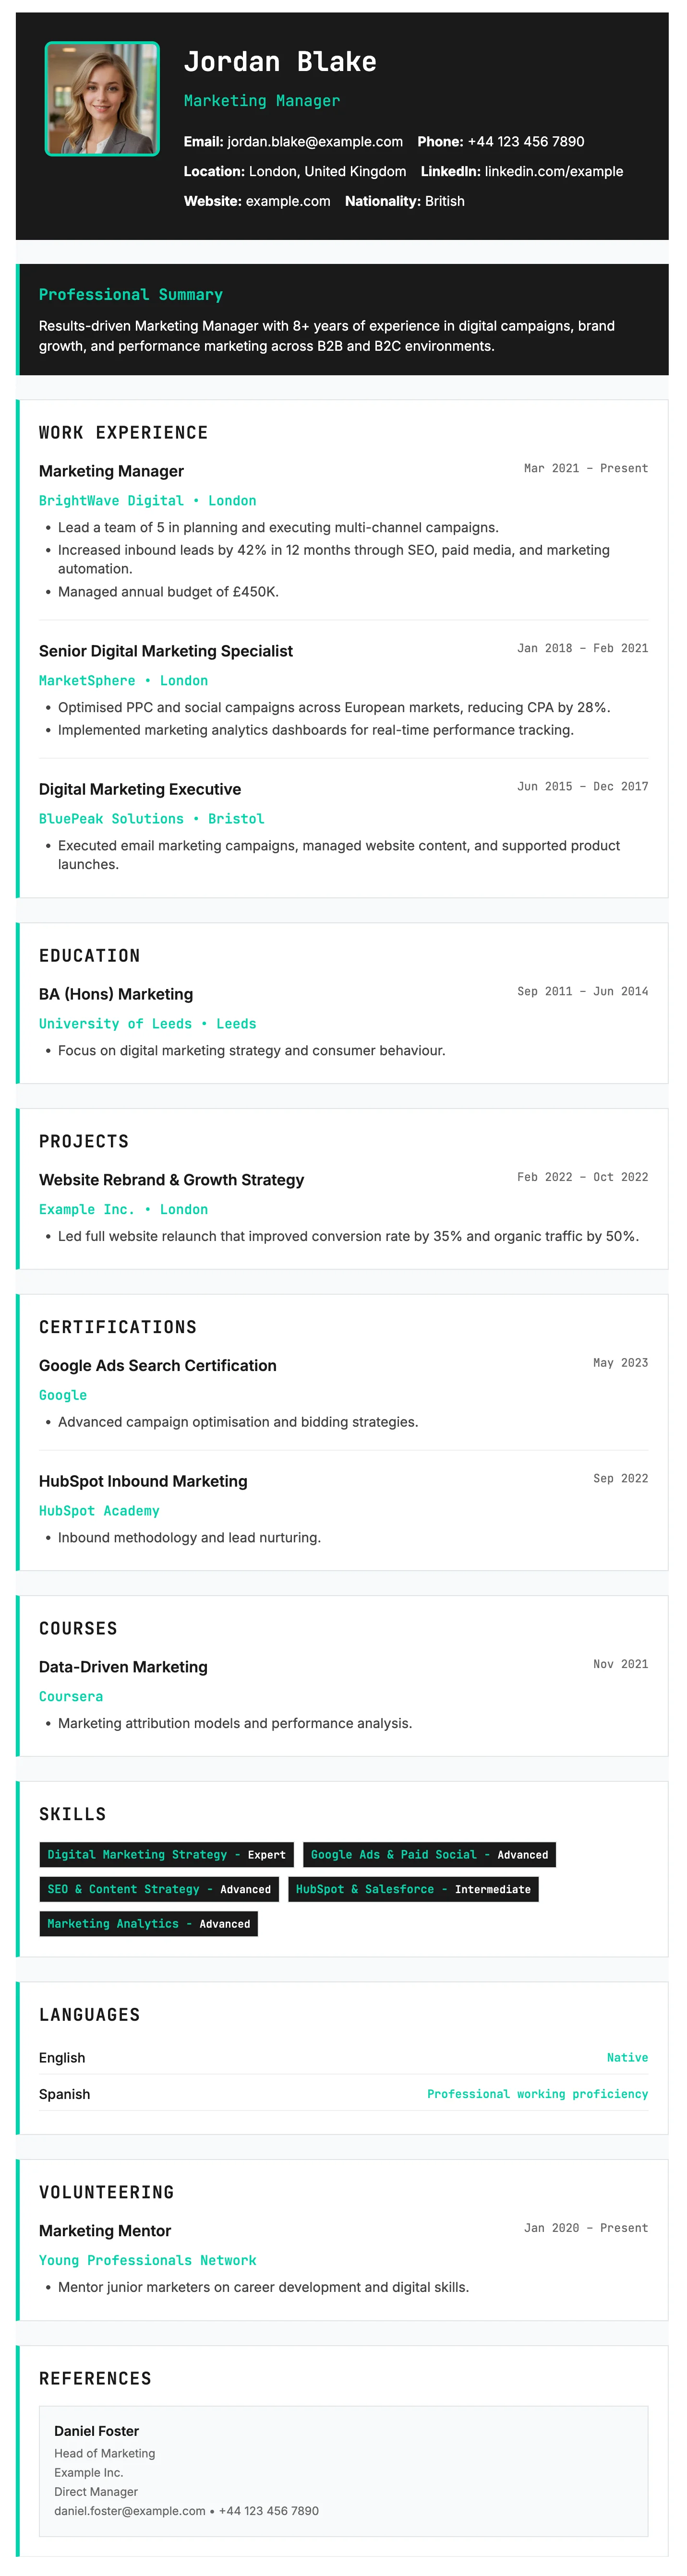
Task: Click the Website Rebrand & Growth Strategy project
Action: pyautogui.click(x=171, y=1180)
